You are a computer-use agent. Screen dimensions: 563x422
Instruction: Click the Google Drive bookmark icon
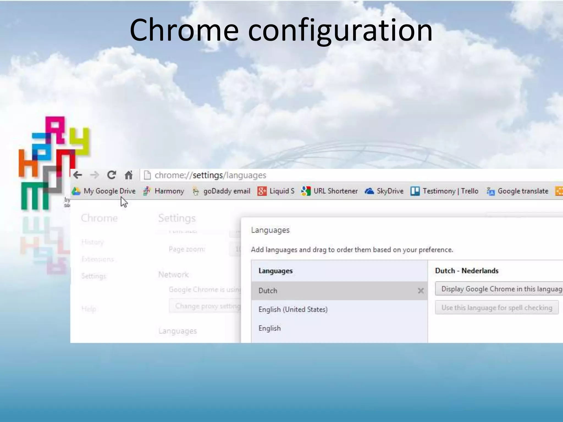click(76, 191)
